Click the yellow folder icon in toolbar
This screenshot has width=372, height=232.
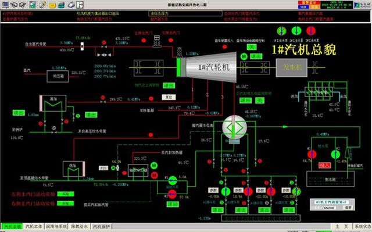[52, 5]
